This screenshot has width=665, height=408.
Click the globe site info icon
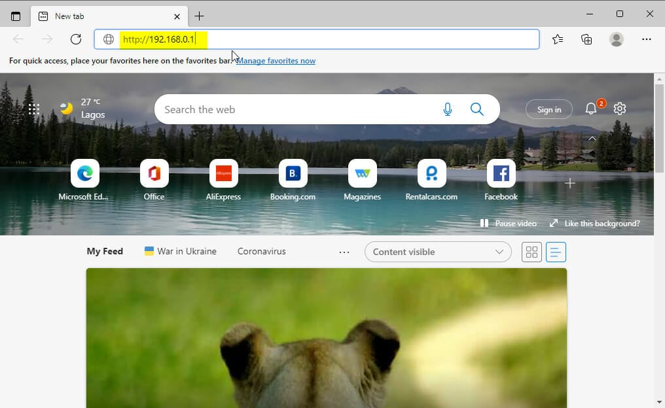(x=109, y=39)
